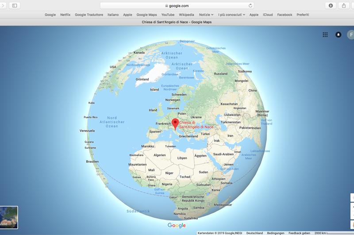Go forward with the Safari forward arrow
This screenshot has height=235, width=354.
tap(3, 6)
